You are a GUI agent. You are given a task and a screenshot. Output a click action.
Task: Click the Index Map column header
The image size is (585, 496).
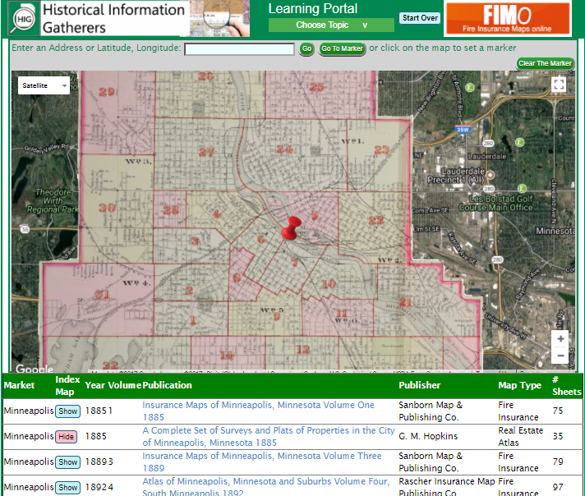tap(67, 386)
